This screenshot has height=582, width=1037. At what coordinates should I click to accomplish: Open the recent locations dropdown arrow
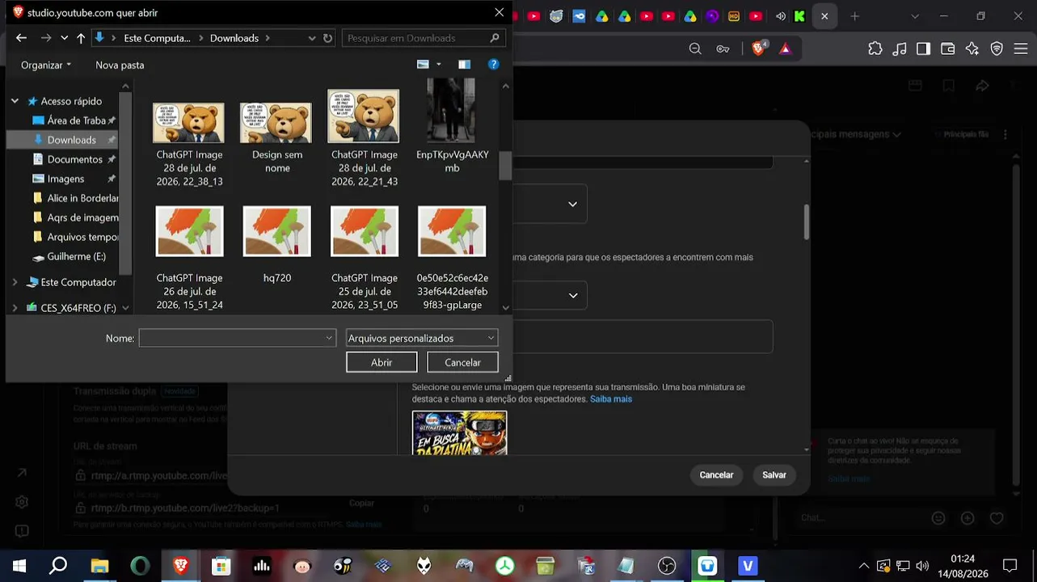[x=65, y=38]
